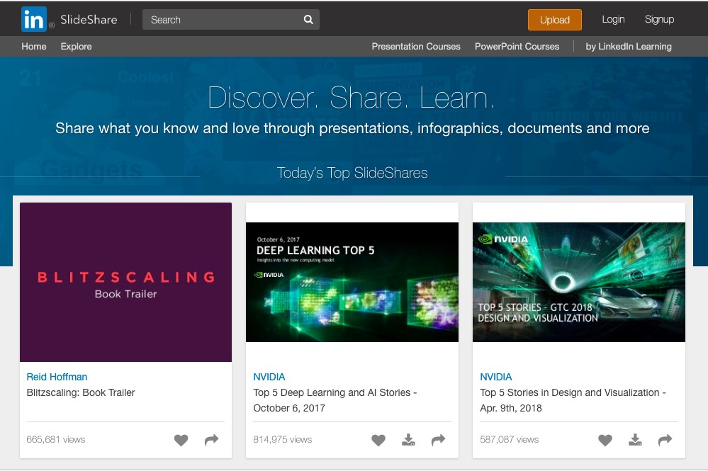Like the Design and Visualization slideshow
This screenshot has width=708, height=471.
click(605, 440)
